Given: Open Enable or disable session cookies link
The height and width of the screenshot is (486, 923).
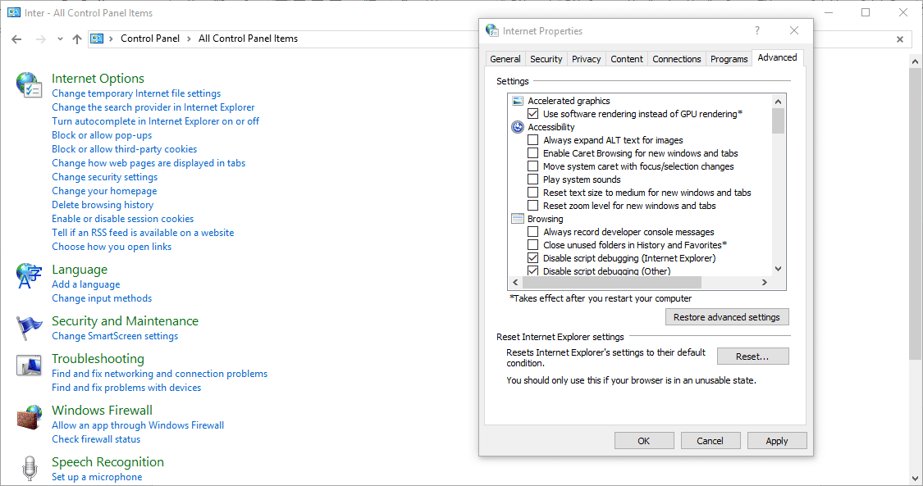Looking at the screenshot, I should [122, 219].
